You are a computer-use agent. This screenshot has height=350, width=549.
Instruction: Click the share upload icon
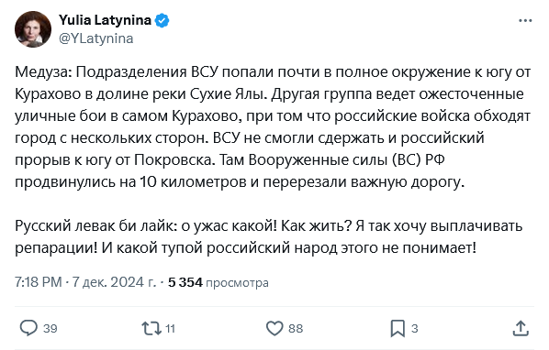click(x=521, y=328)
